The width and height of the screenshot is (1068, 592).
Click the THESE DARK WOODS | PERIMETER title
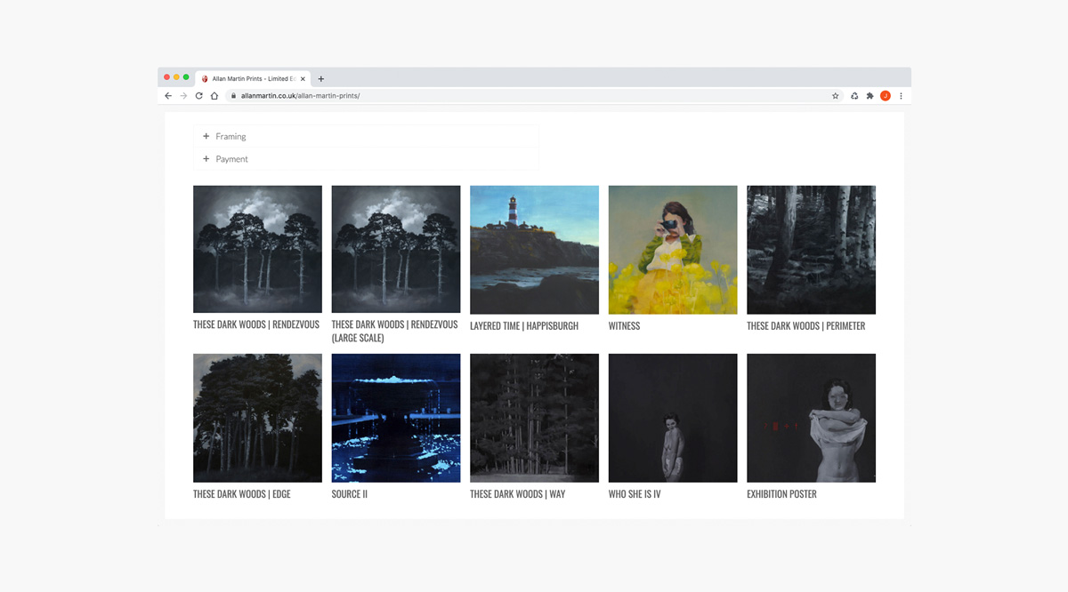click(805, 326)
